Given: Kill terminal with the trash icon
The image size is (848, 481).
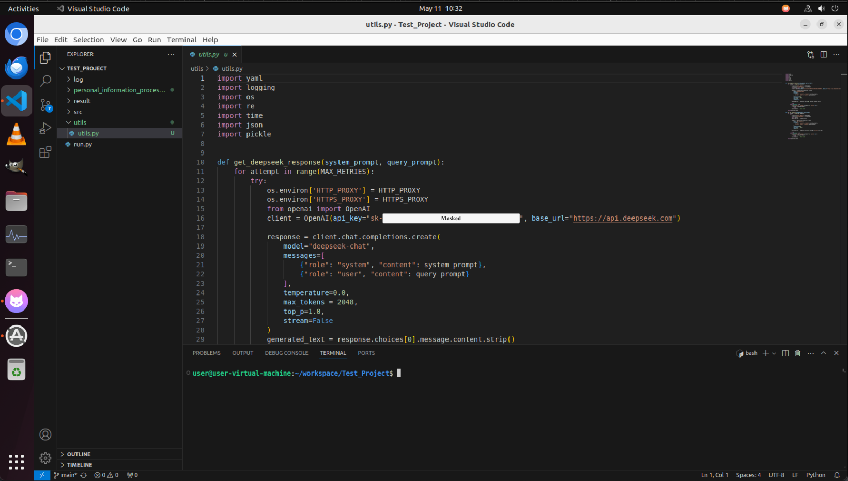Looking at the screenshot, I should tap(798, 353).
